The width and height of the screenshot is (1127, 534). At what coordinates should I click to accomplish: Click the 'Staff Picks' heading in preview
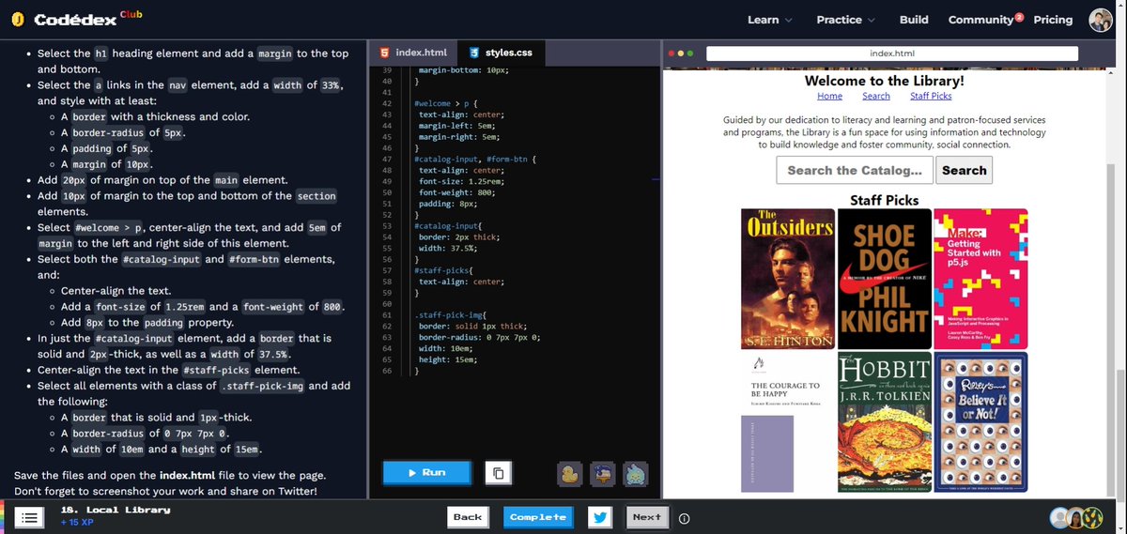tap(884, 200)
